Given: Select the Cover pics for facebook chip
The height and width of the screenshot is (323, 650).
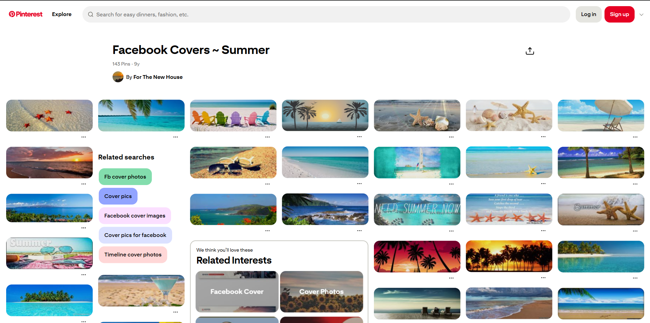Looking at the screenshot, I should pyautogui.click(x=135, y=235).
